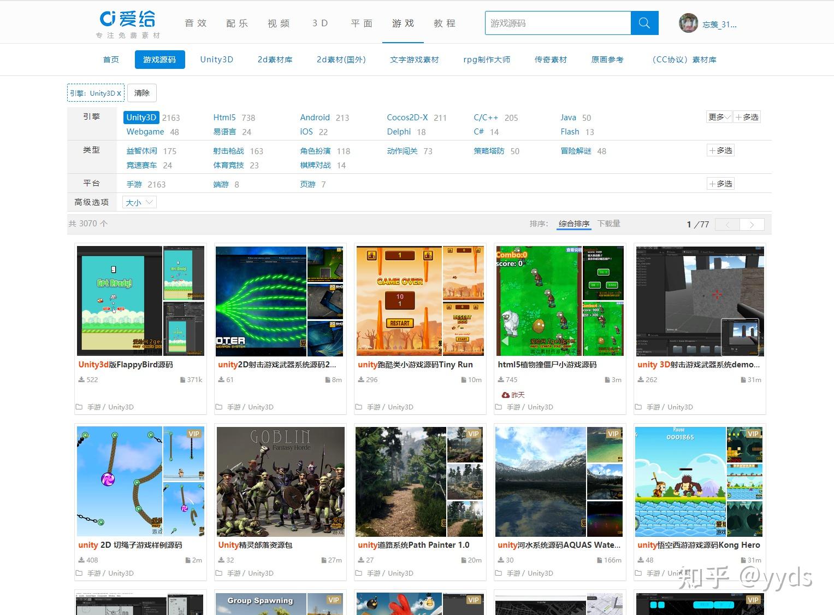The height and width of the screenshot is (615, 834).
Task: Filter by Webgame engine
Action: (145, 132)
